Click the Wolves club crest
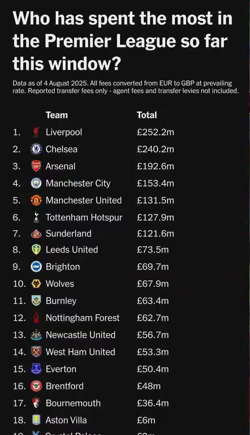Image resolution: width=250 pixels, height=435 pixels. 36,284
